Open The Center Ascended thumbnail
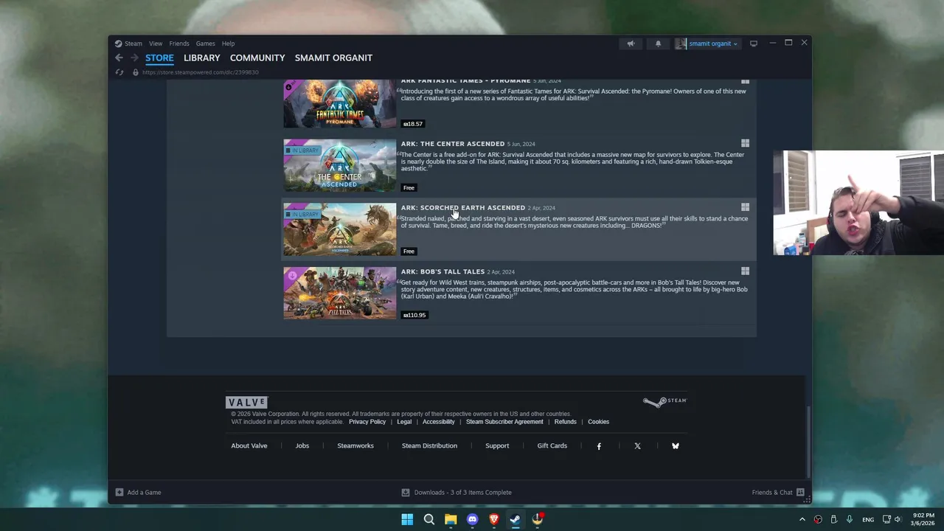 coord(340,166)
